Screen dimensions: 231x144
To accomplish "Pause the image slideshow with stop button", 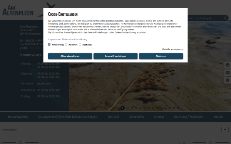I will point(122,108).
